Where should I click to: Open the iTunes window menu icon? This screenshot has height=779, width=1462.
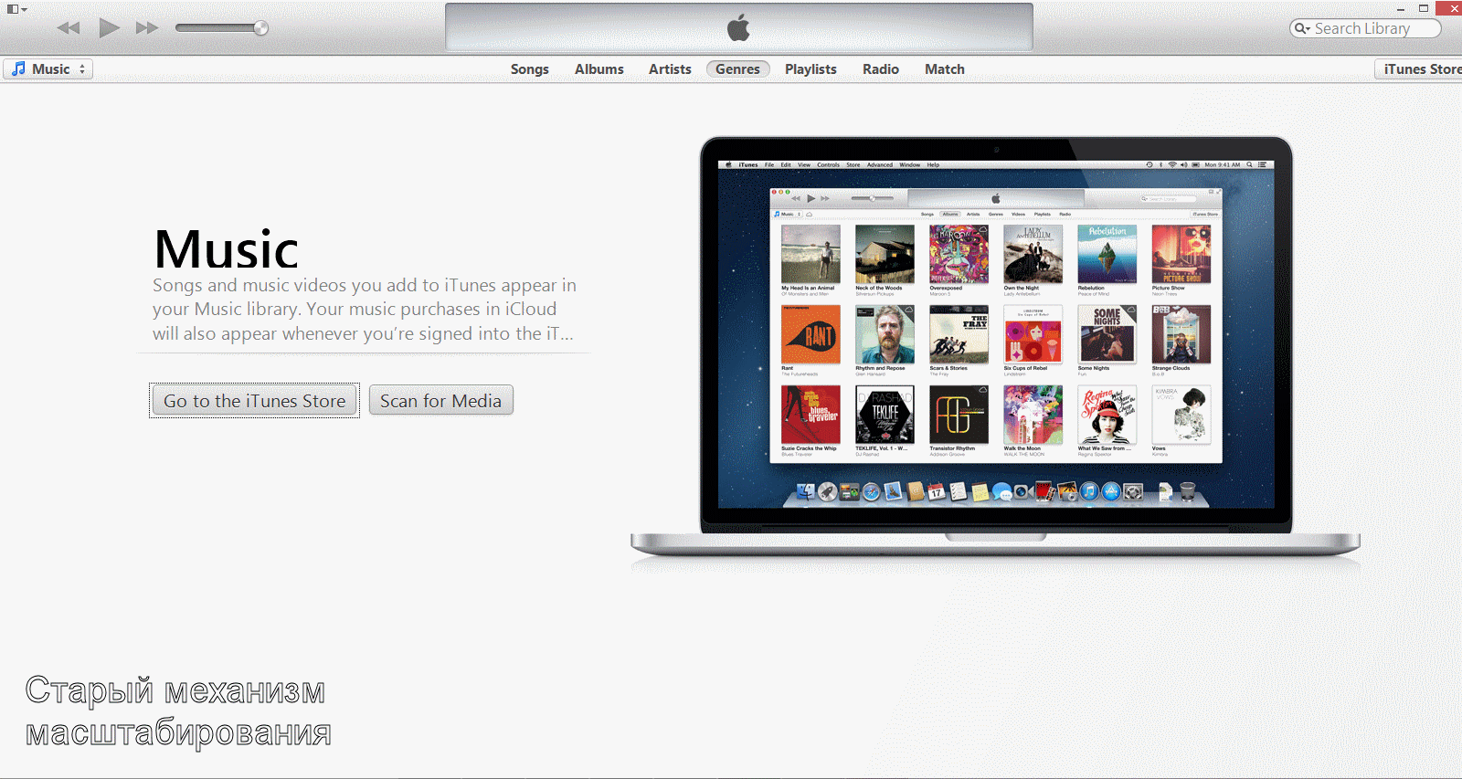tap(16, 9)
